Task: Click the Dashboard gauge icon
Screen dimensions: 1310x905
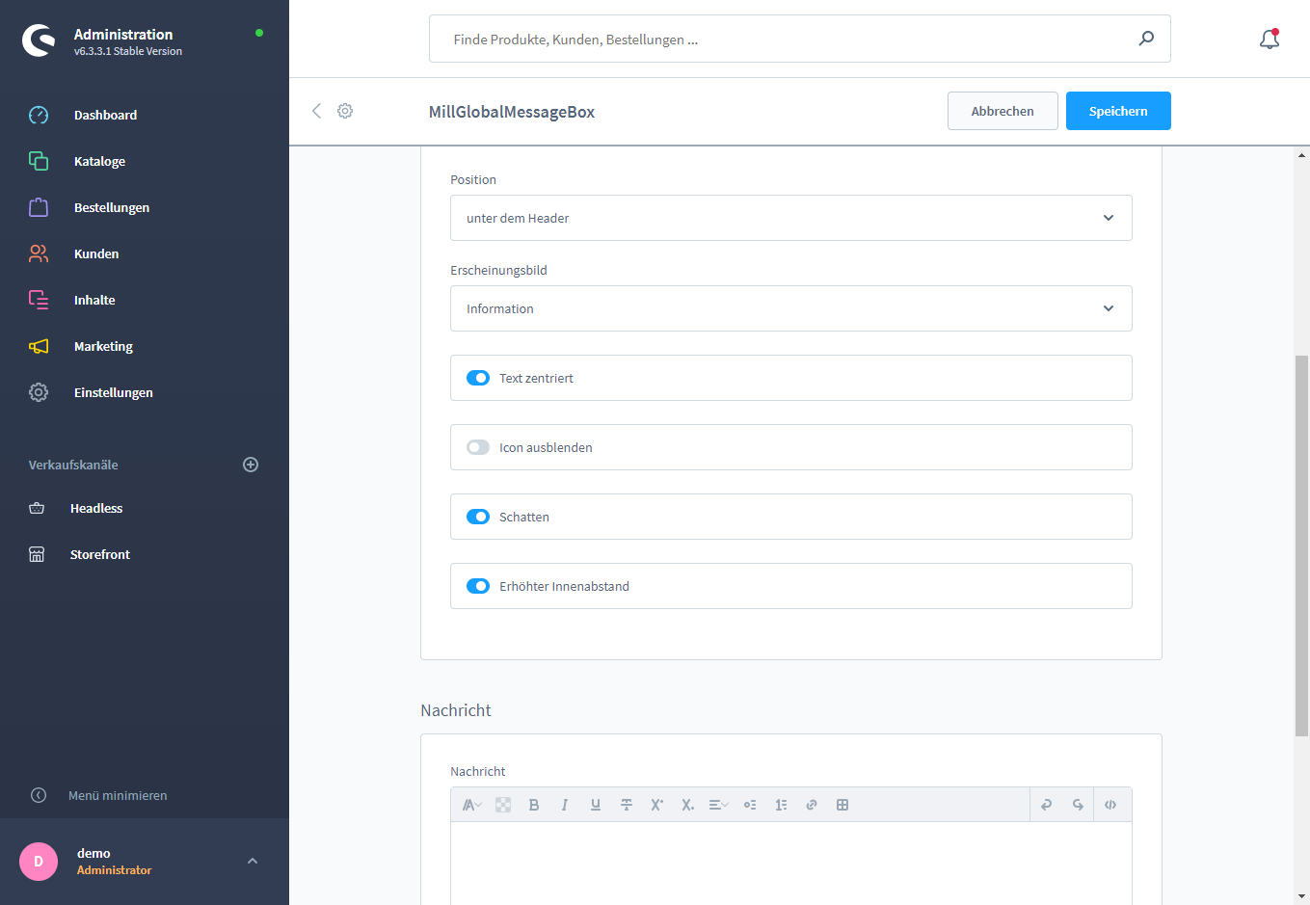Action: point(39,115)
